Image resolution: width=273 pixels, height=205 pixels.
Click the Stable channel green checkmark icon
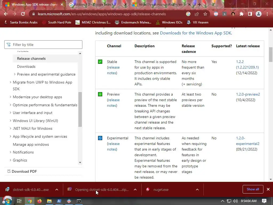[x=100, y=62]
